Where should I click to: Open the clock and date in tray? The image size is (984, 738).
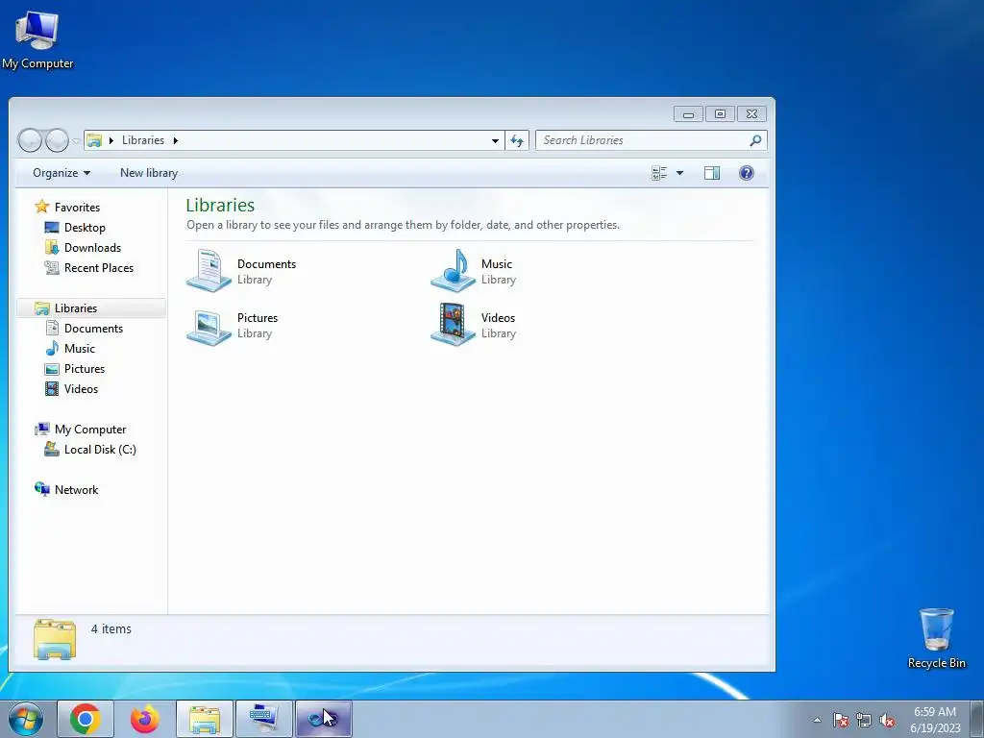[935, 720]
